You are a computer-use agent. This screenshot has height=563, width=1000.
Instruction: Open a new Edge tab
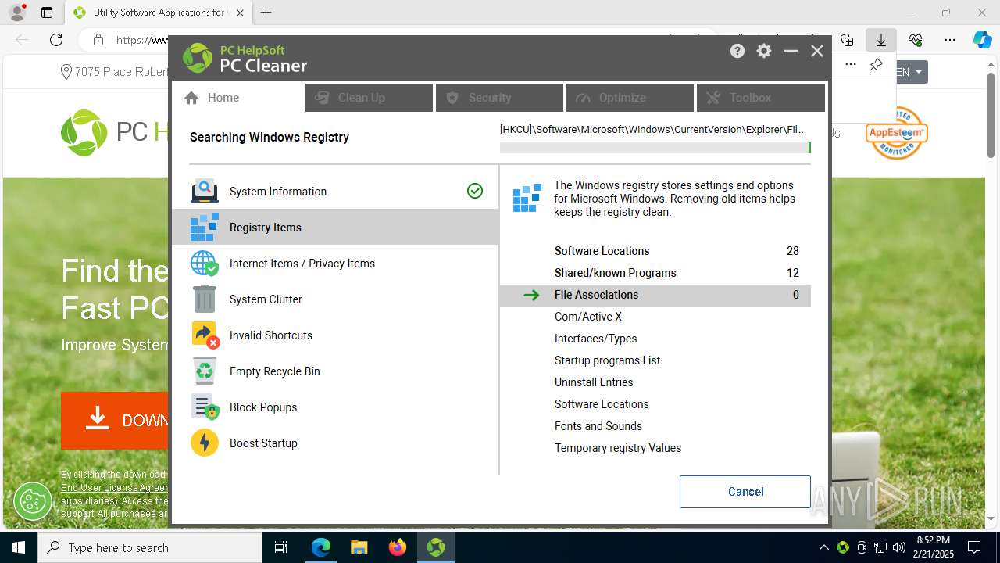(266, 13)
